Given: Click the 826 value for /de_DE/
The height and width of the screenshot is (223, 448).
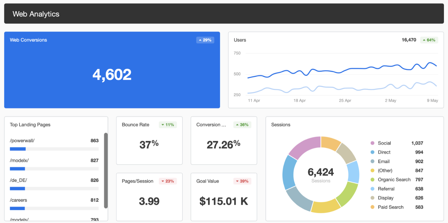Looking at the screenshot, I should pos(94,180).
